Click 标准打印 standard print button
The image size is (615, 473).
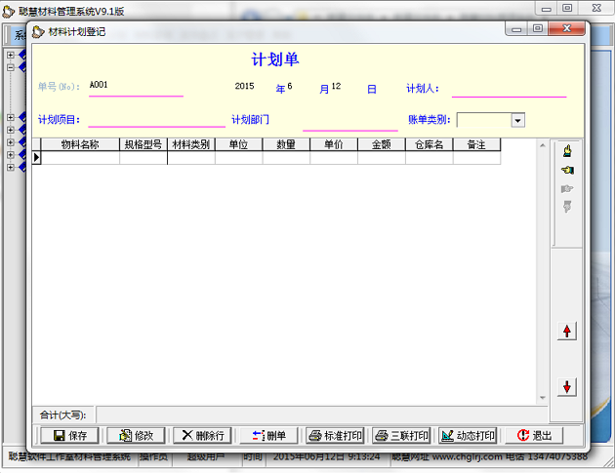pyautogui.click(x=335, y=435)
